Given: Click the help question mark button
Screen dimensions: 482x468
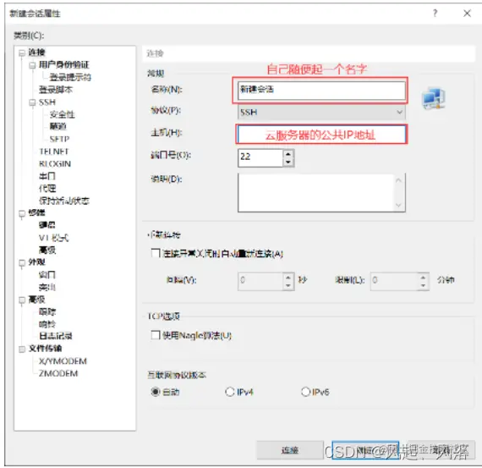Looking at the screenshot, I should (435, 14).
